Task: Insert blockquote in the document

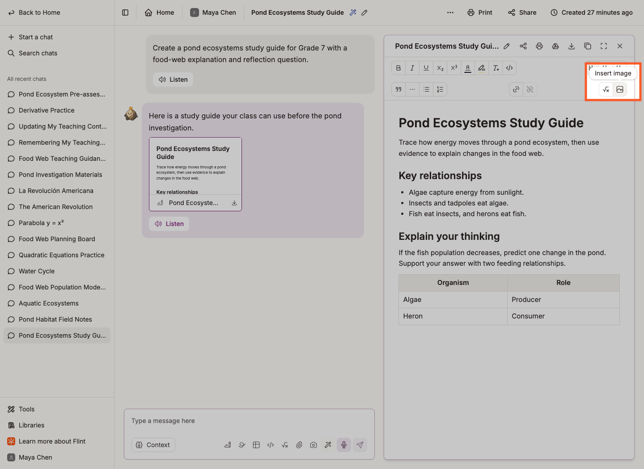Action: [398, 89]
